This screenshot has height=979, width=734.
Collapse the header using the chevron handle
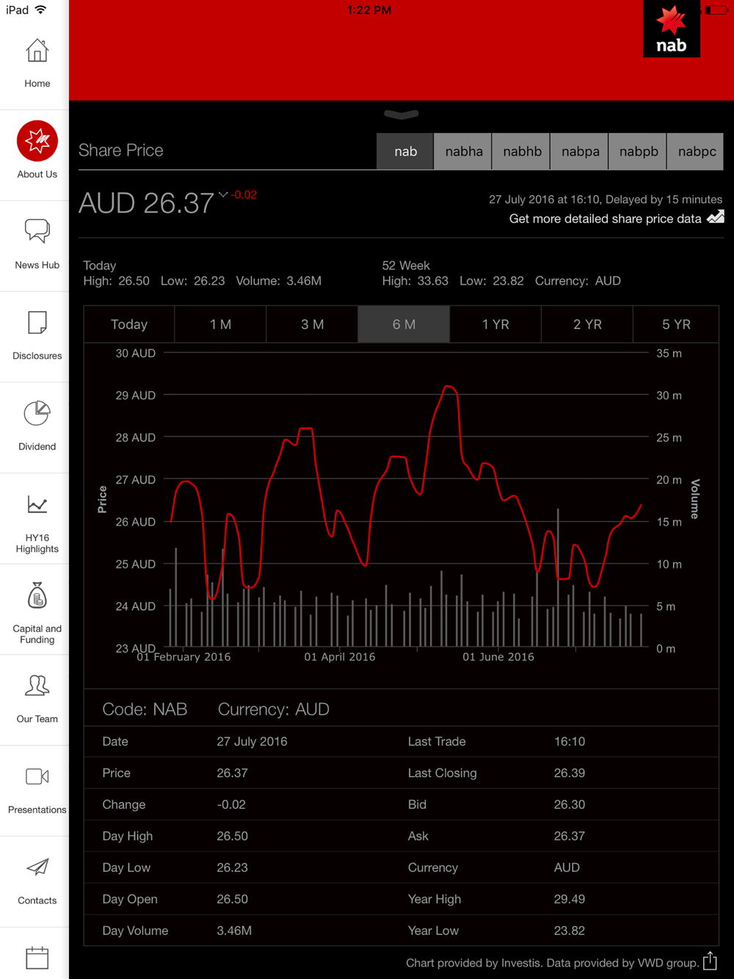401,114
